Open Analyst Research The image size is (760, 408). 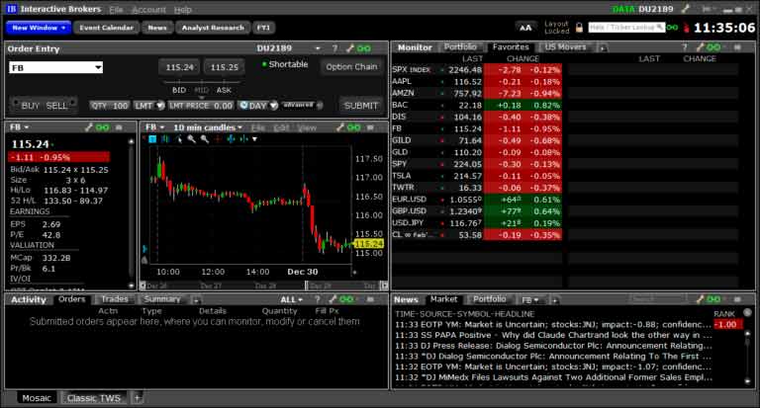pos(213,28)
